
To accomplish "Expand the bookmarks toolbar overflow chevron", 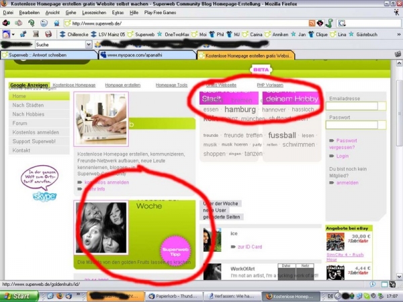I will point(398,34).
